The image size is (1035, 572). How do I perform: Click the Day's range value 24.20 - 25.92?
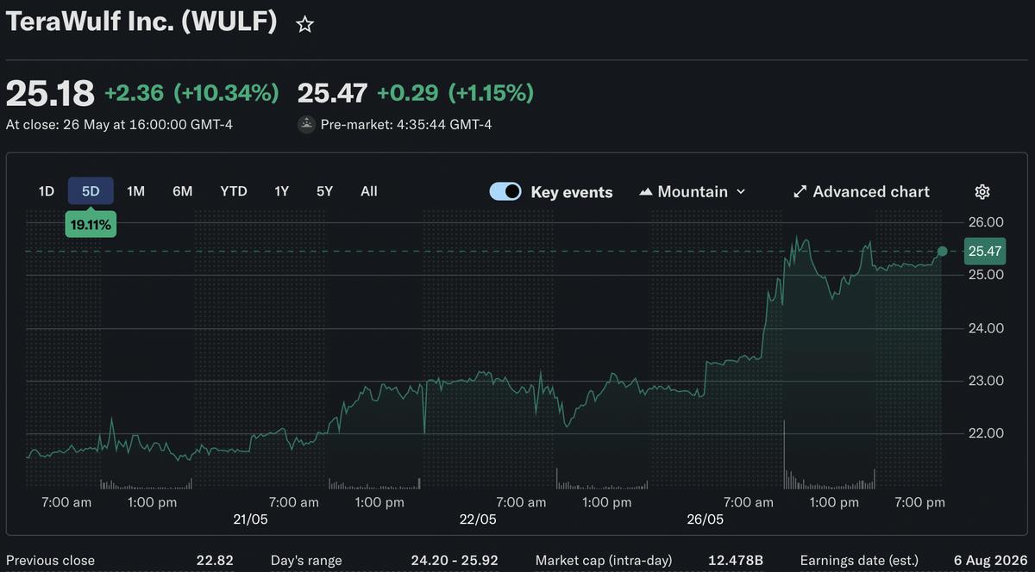point(455,561)
